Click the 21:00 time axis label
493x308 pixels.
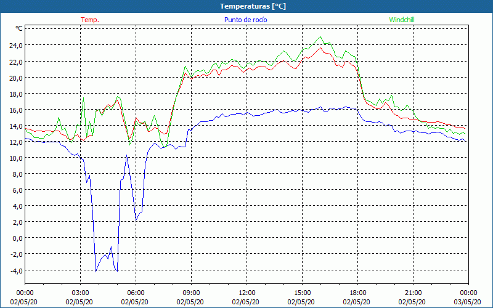click(x=413, y=293)
